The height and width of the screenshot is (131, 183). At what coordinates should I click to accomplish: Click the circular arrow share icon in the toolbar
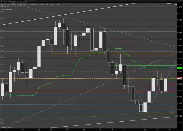(34, 1)
